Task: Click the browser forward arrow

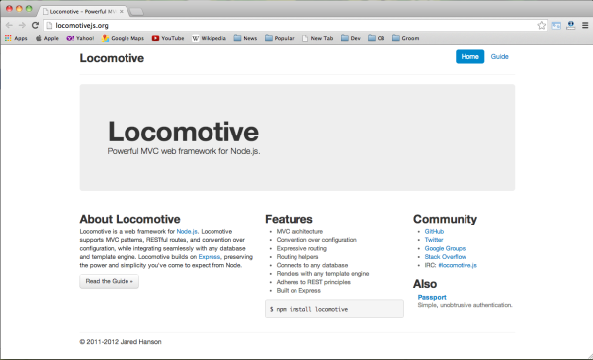Action: (x=22, y=25)
